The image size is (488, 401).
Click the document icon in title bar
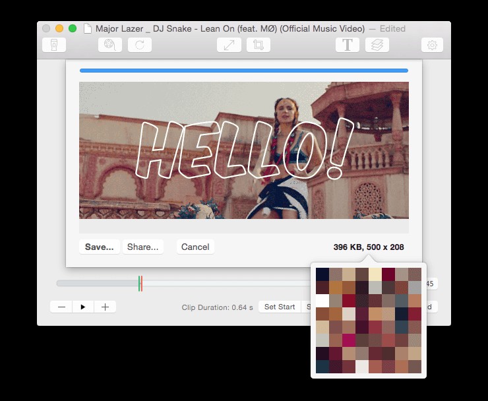pos(88,28)
